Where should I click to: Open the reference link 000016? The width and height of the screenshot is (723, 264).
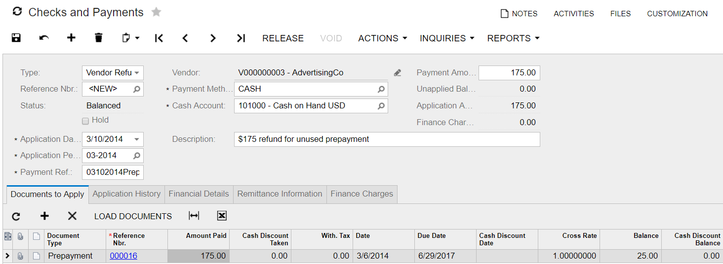pos(123,256)
